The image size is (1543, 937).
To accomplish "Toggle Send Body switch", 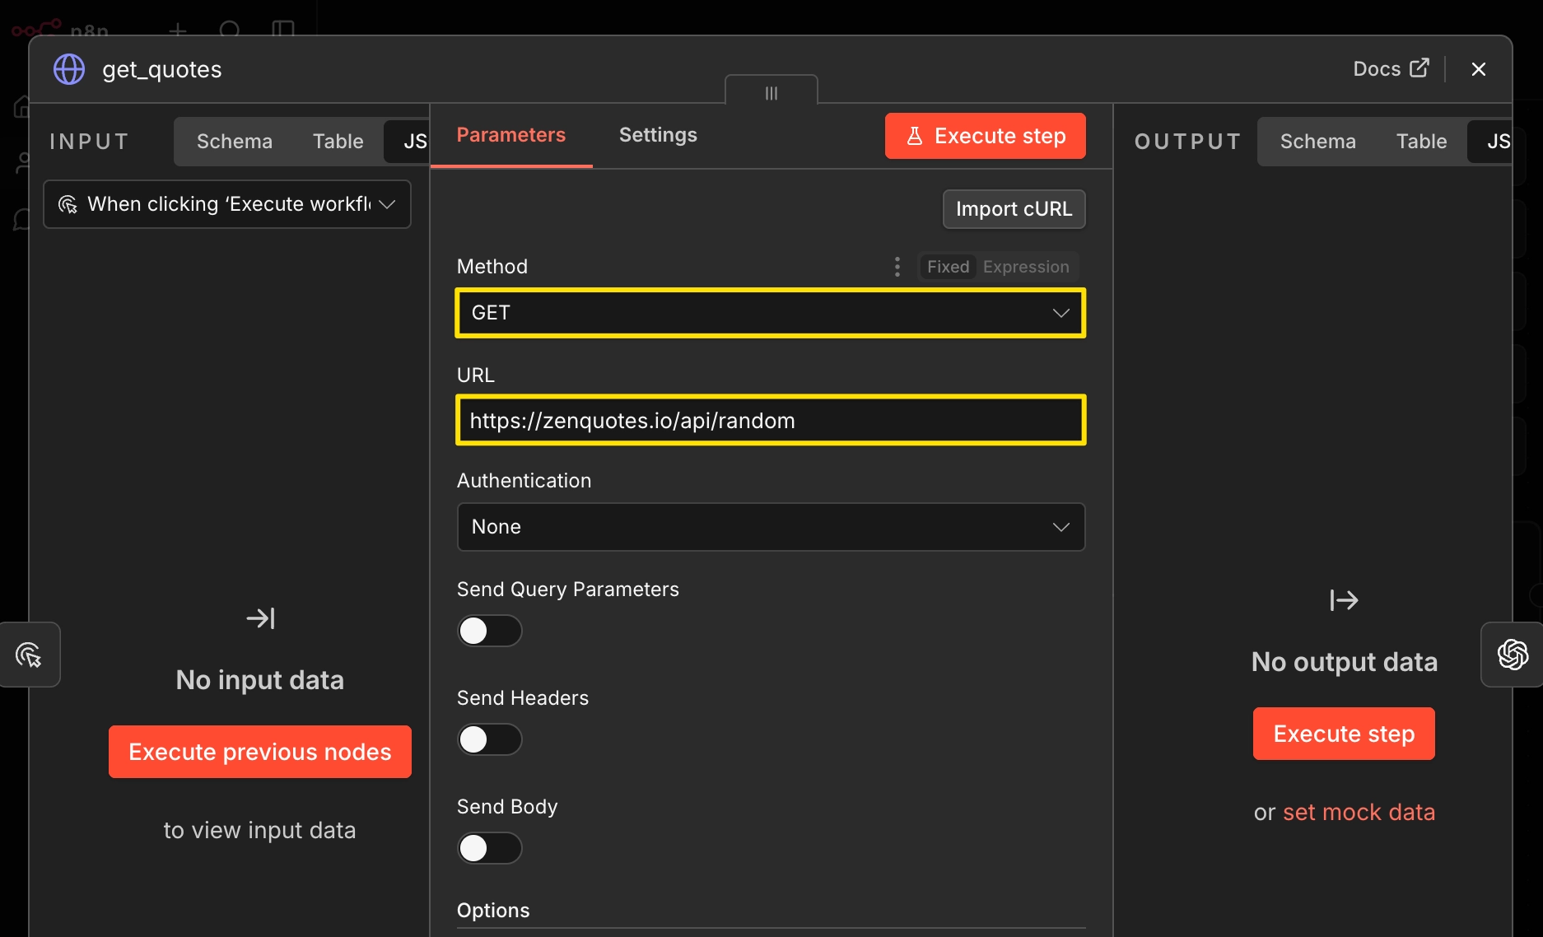I will [x=490, y=848].
